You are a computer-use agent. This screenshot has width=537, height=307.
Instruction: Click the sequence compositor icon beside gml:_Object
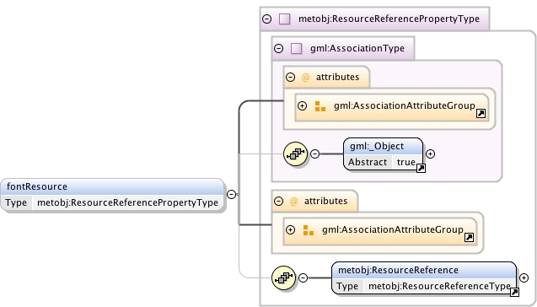296,153
